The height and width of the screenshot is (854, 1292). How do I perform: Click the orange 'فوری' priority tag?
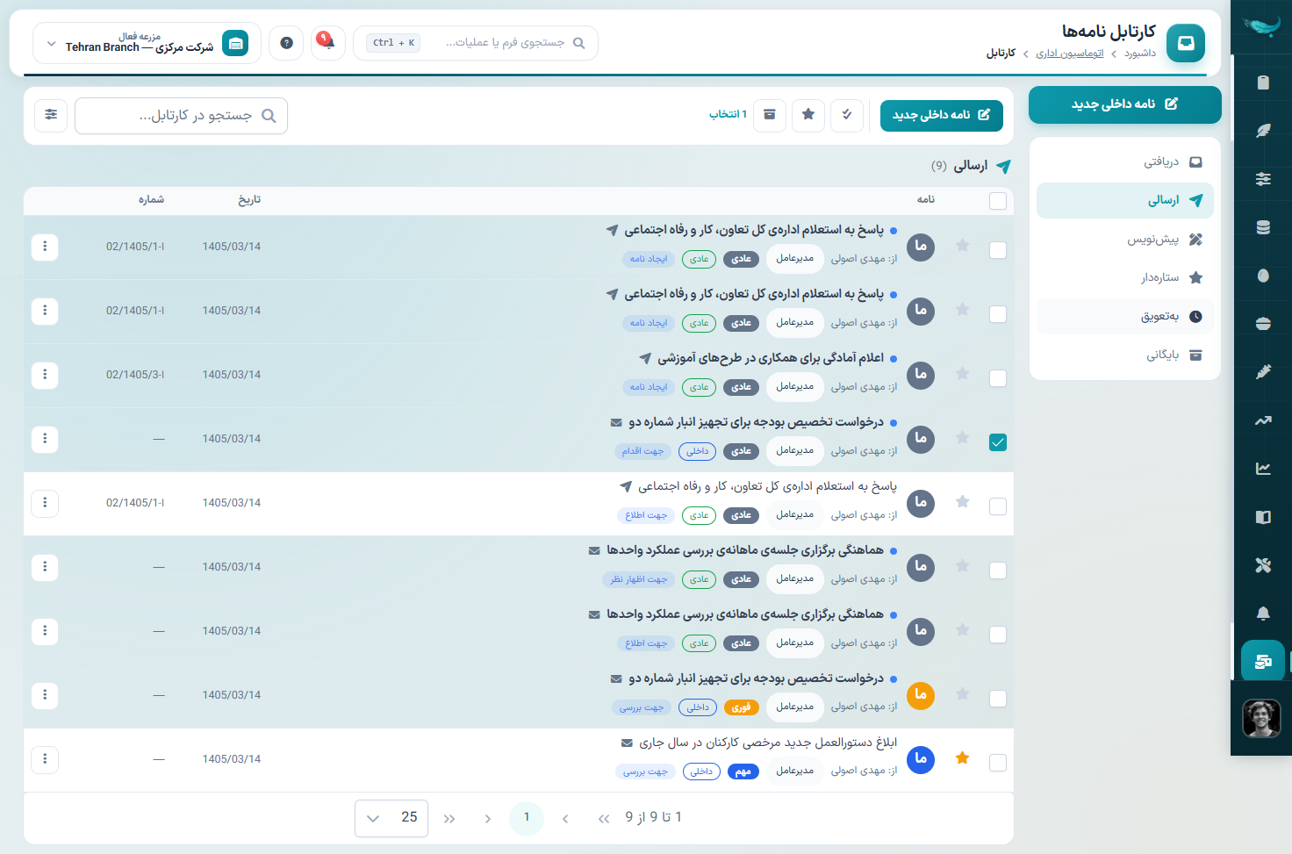pyautogui.click(x=742, y=707)
